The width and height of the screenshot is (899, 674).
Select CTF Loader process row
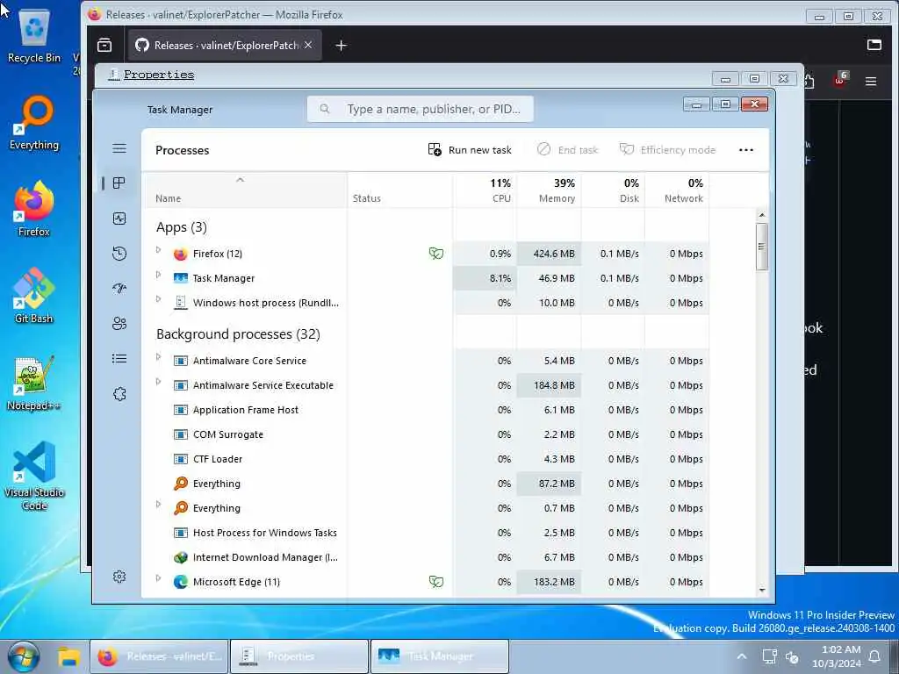[x=426, y=459]
